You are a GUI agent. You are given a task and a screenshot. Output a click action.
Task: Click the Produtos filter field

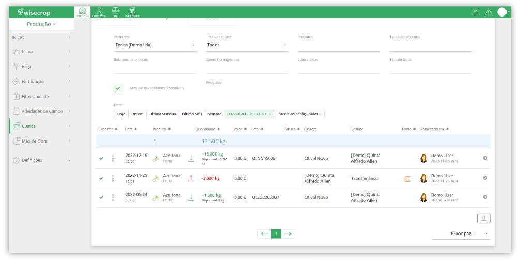[x=339, y=45]
